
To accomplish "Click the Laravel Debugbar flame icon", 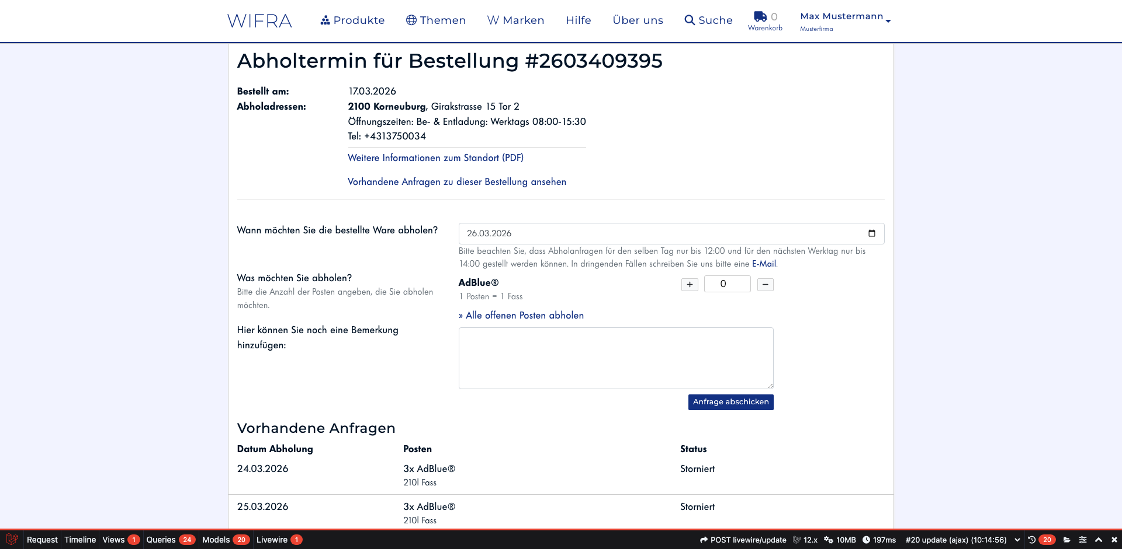I will click(12, 540).
